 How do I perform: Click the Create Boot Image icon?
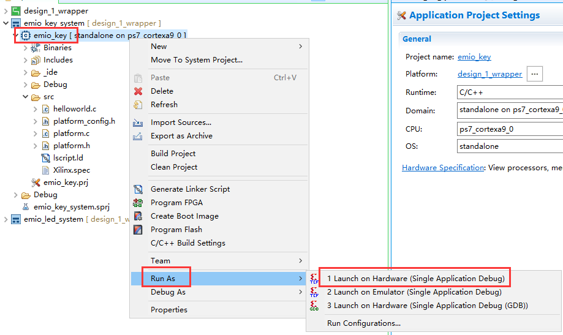[138, 216]
